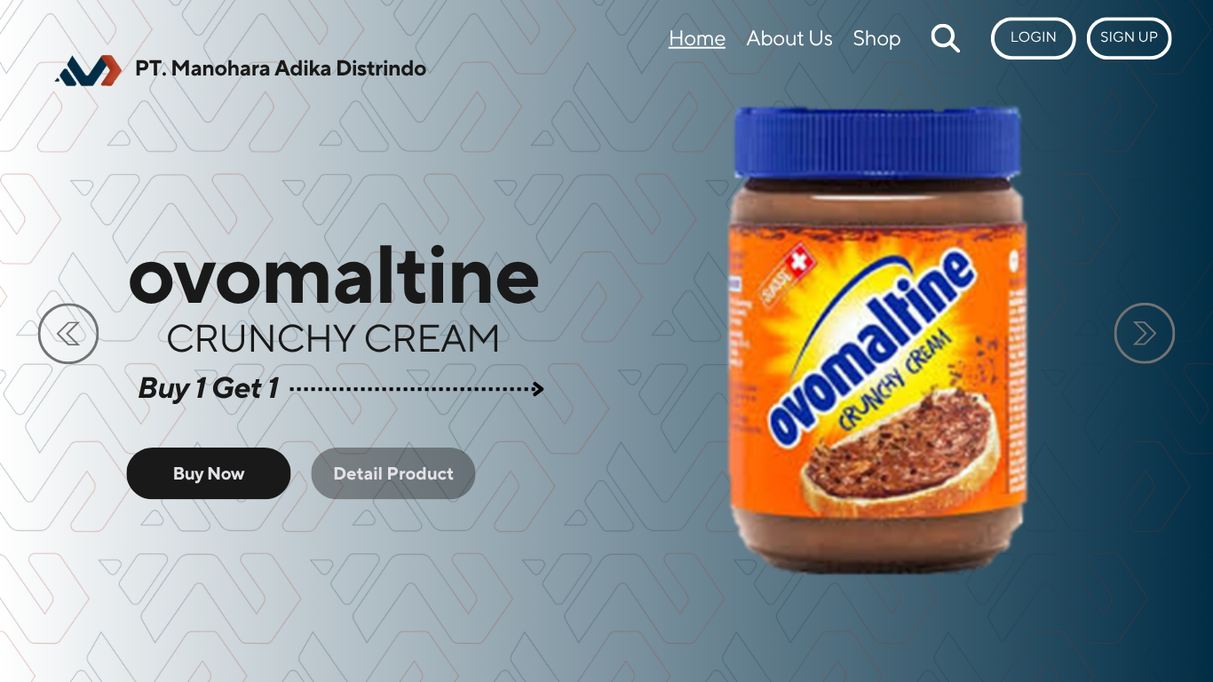Click the PT. Manohara Adika Distrindo title
The image size is (1213, 682).
point(281,68)
